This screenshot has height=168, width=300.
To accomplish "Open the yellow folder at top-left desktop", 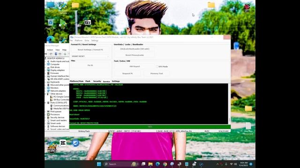I will (x=75, y=5).
